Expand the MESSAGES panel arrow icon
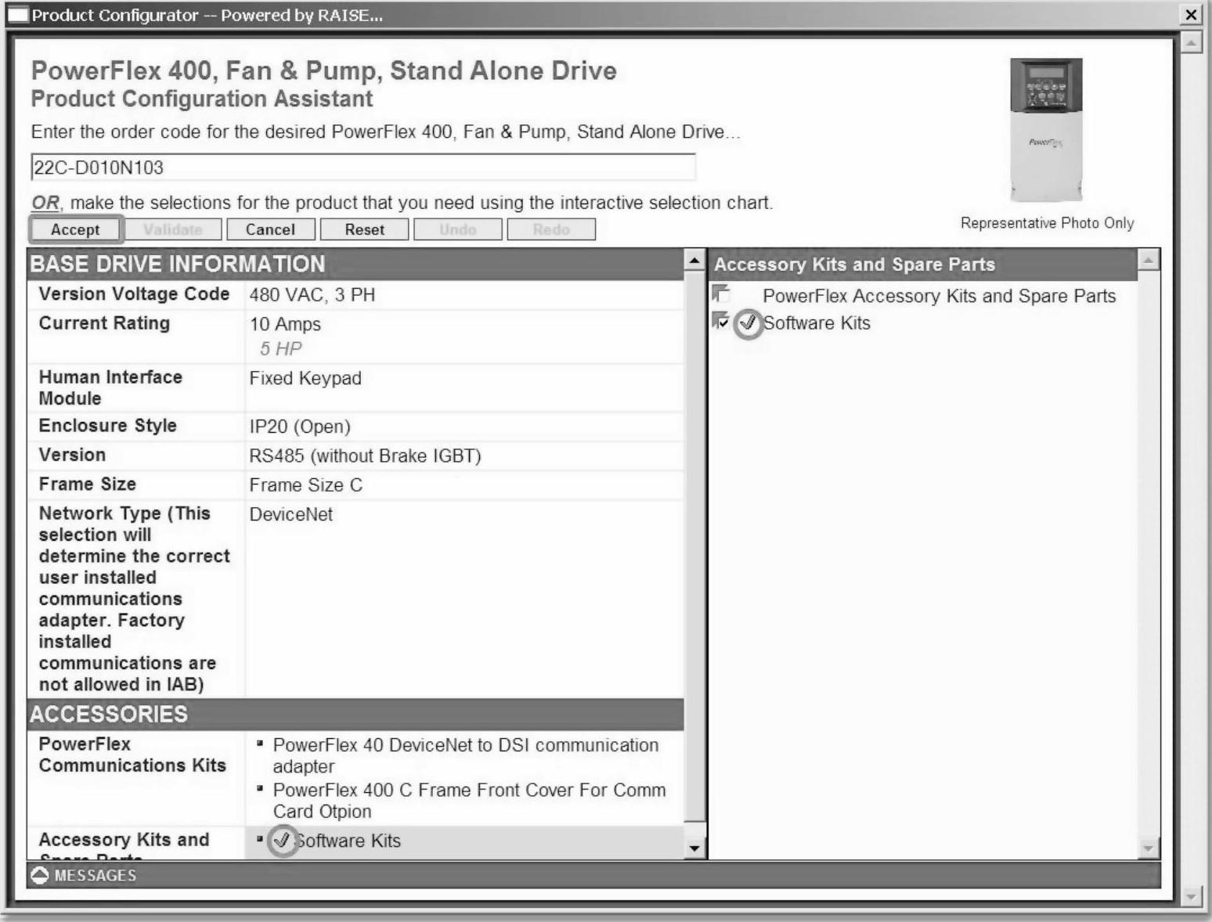Image resolution: width=1212 pixels, height=922 pixels. (x=40, y=875)
